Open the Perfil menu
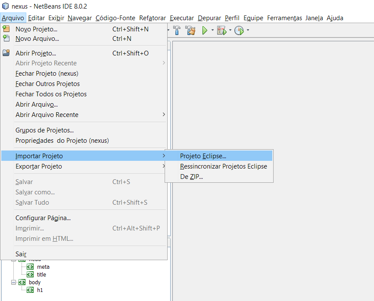 [x=232, y=18]
